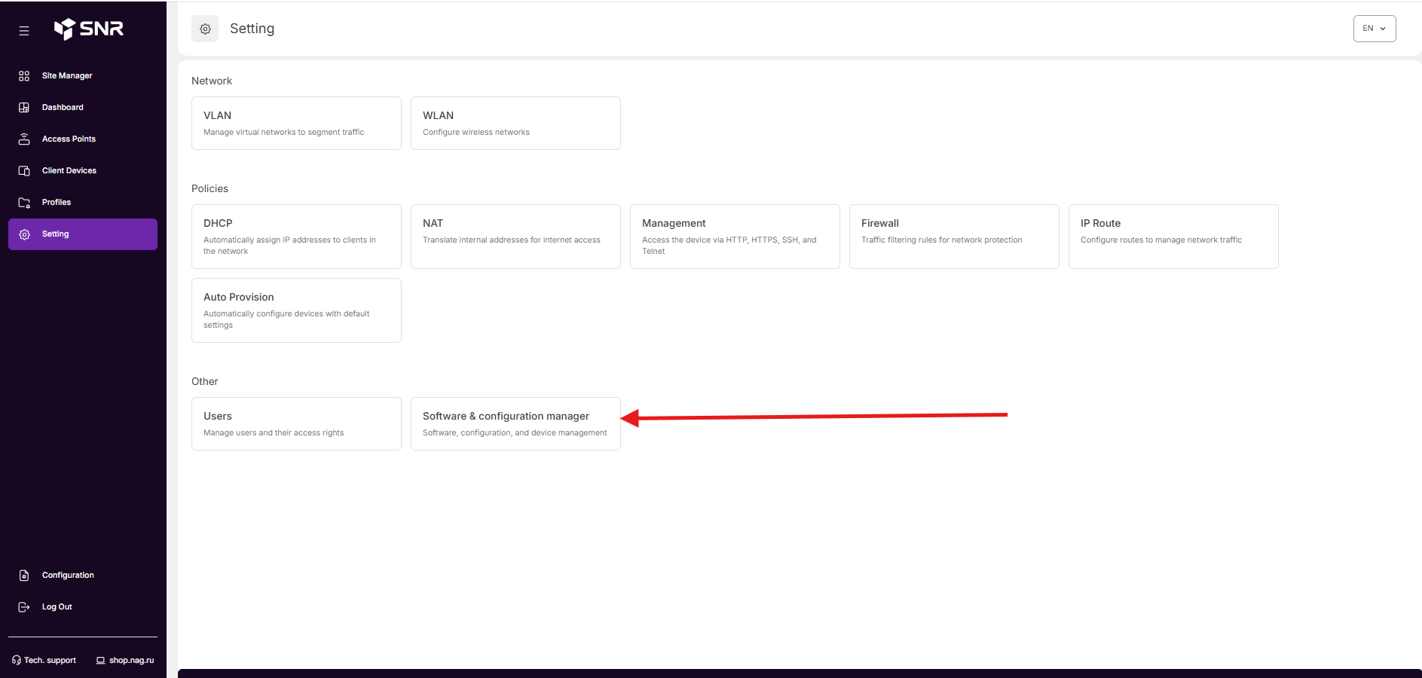This screenshot has height=678, width=1422.
Task: Open Configuration in sidebar
Action: tap(83, 576)
